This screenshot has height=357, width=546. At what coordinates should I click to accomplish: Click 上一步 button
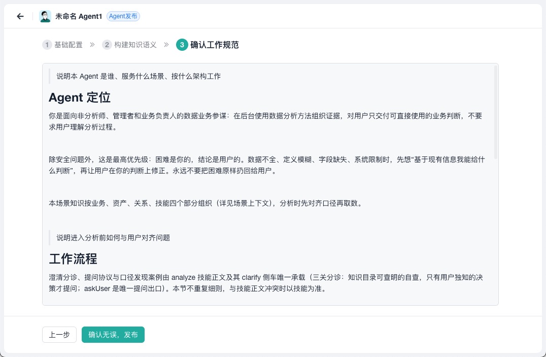pyautogui.click(x=59, y=335)
